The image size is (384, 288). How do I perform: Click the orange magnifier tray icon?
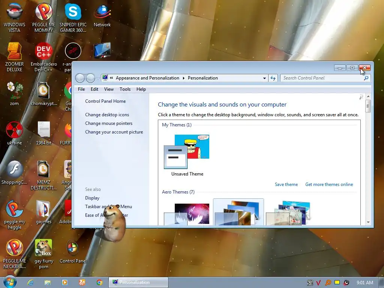tap(328, 283)
